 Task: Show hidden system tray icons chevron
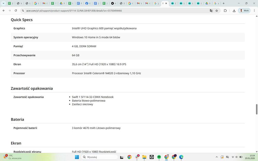point(217,157)
